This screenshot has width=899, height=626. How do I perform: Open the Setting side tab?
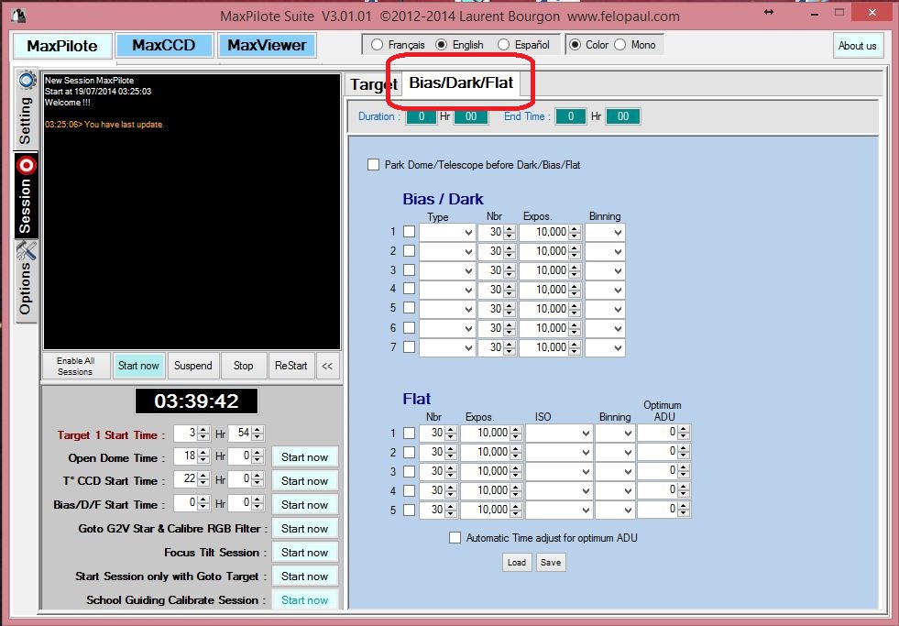click(27, 109)
